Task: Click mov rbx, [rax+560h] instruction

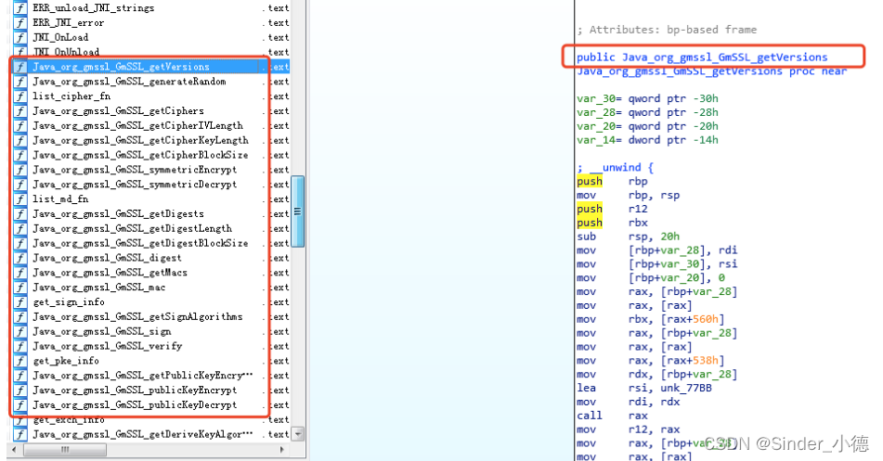Action: tap(651, 319)
